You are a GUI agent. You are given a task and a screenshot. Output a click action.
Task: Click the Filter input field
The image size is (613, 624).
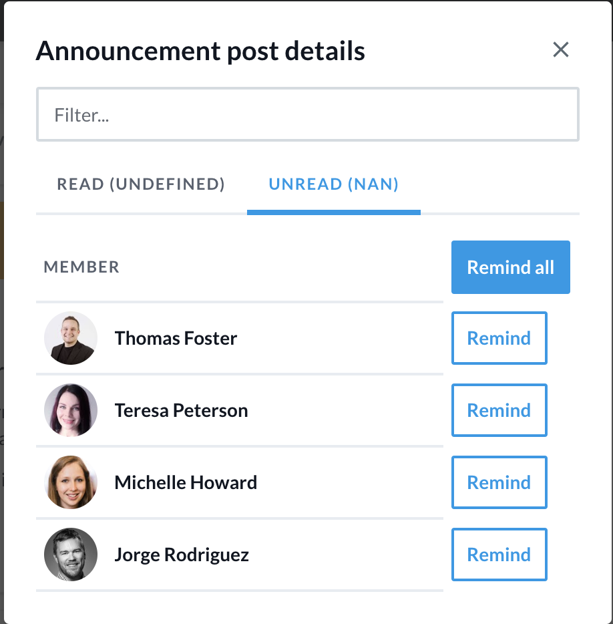click(x=307, y=115)
